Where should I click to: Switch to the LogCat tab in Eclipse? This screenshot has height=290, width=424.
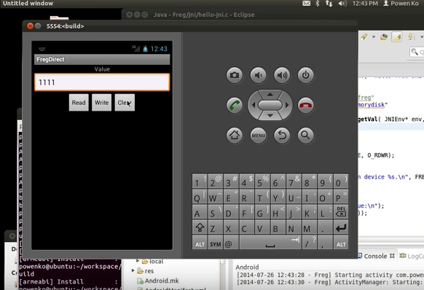412,256
